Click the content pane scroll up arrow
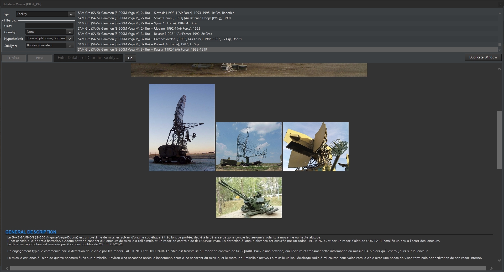The height and width of the screenshot is (272, 504). point(499,69)
